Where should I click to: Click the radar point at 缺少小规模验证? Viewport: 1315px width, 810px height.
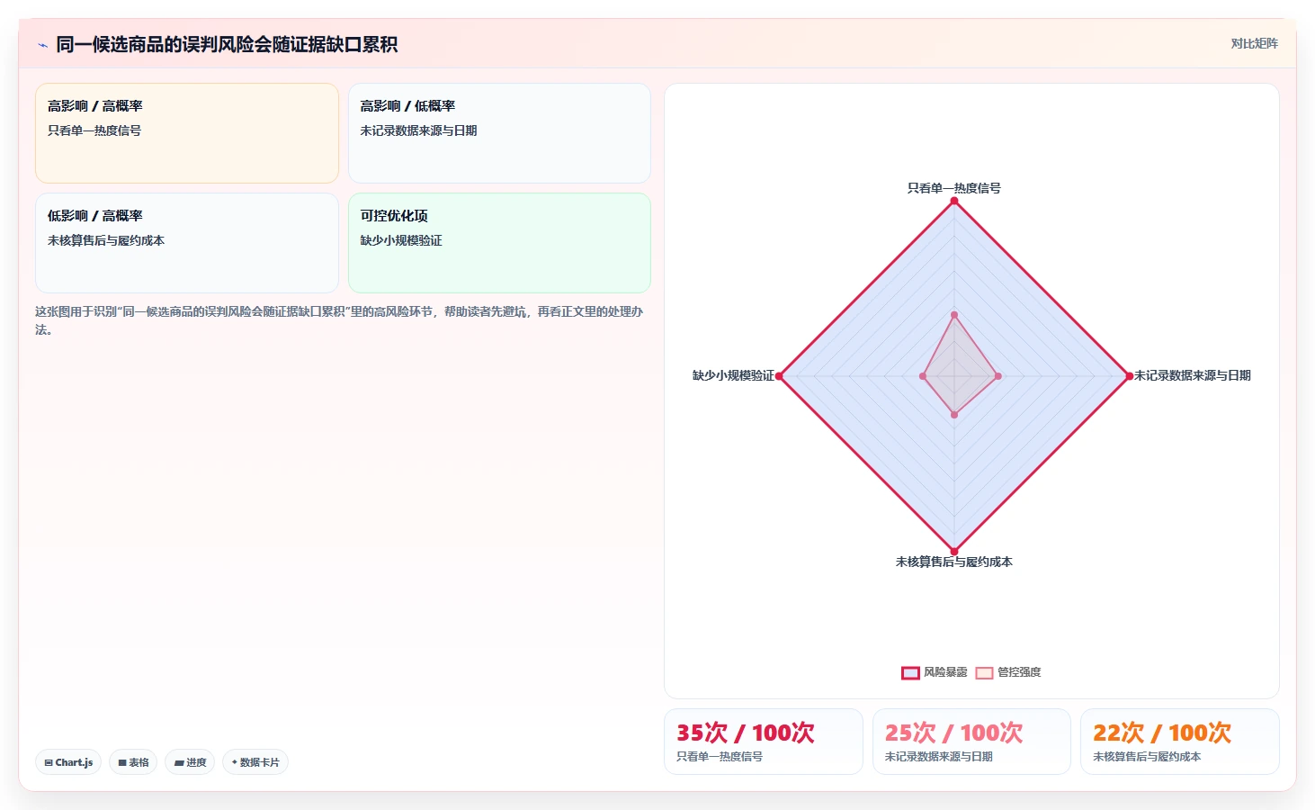(779, 376)
